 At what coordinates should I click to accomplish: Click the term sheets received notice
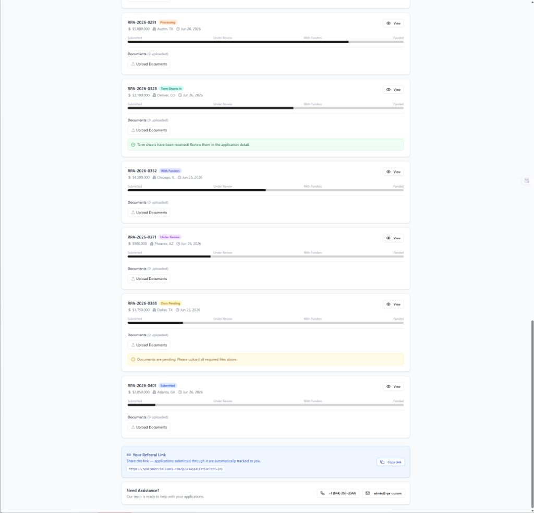coord(265,145)
